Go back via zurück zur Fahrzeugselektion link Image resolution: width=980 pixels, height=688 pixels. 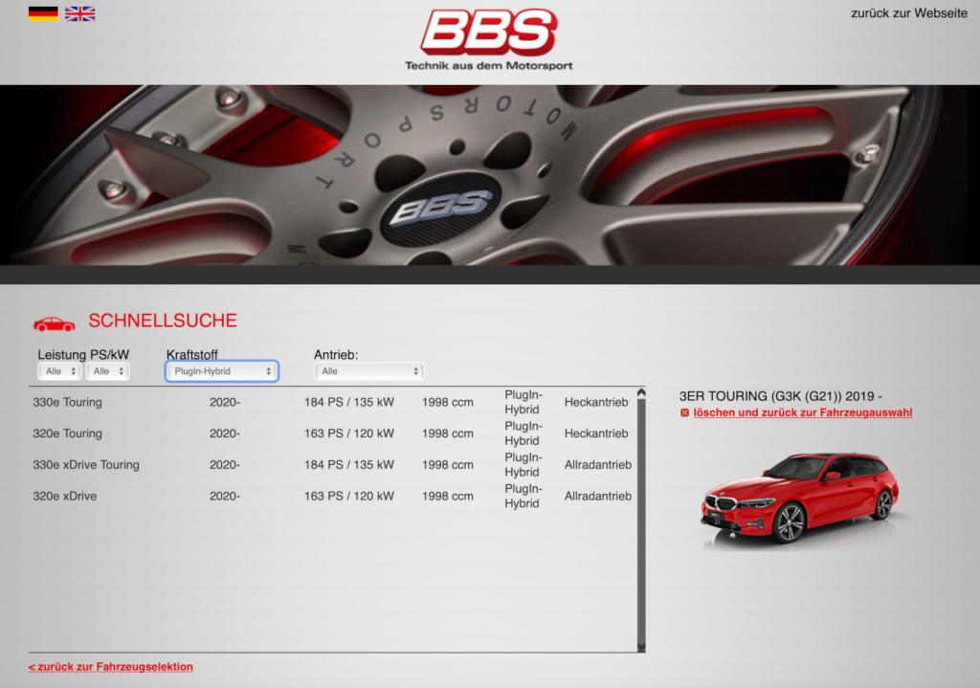click(x=111, y=667)
